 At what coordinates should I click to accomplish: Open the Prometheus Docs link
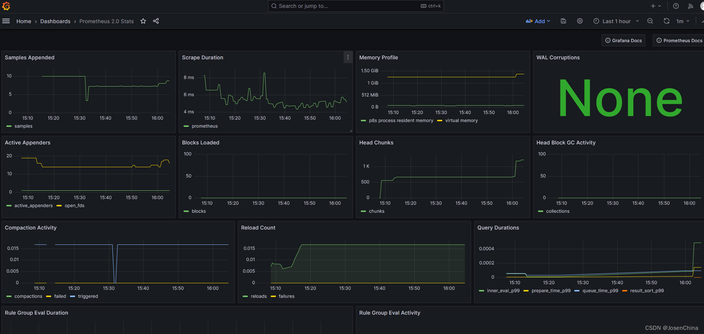(679, 40)
